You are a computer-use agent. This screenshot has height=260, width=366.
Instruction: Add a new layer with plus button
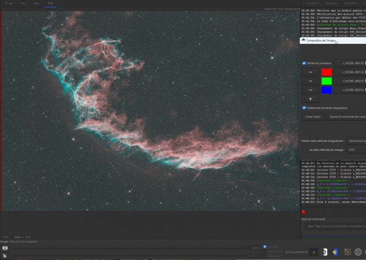tap(311, 99)
